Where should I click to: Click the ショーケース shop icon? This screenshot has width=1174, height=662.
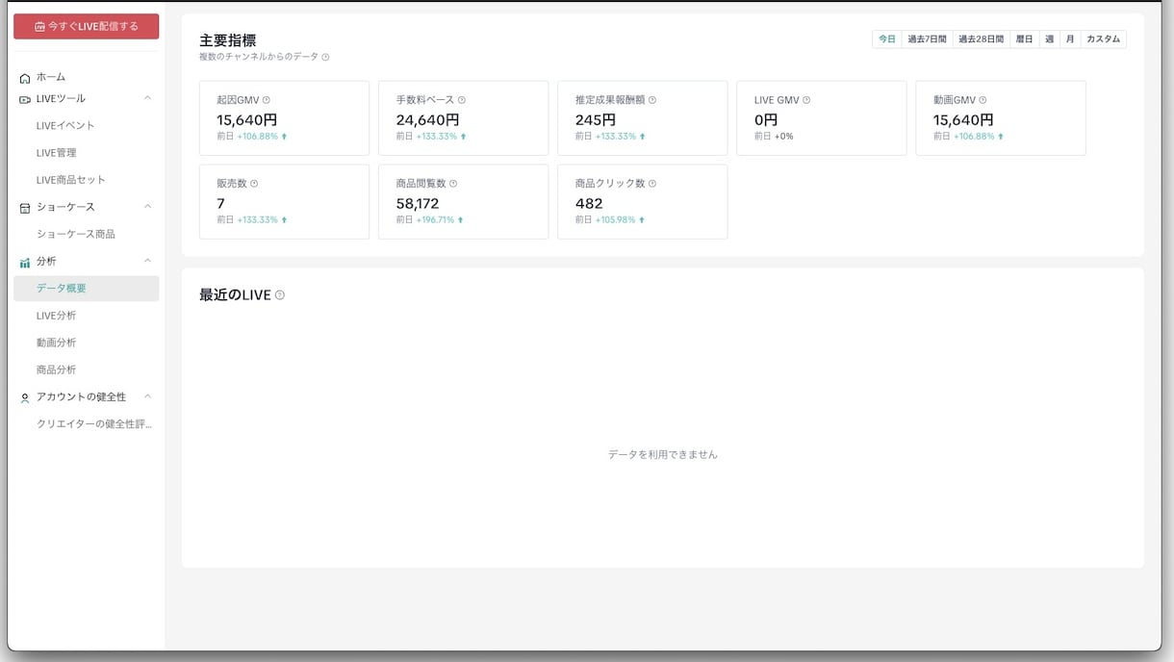[x=25, y=208]
